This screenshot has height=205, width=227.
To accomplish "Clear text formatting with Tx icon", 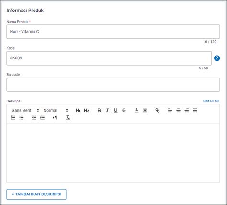I will click(x=68, y=118).
